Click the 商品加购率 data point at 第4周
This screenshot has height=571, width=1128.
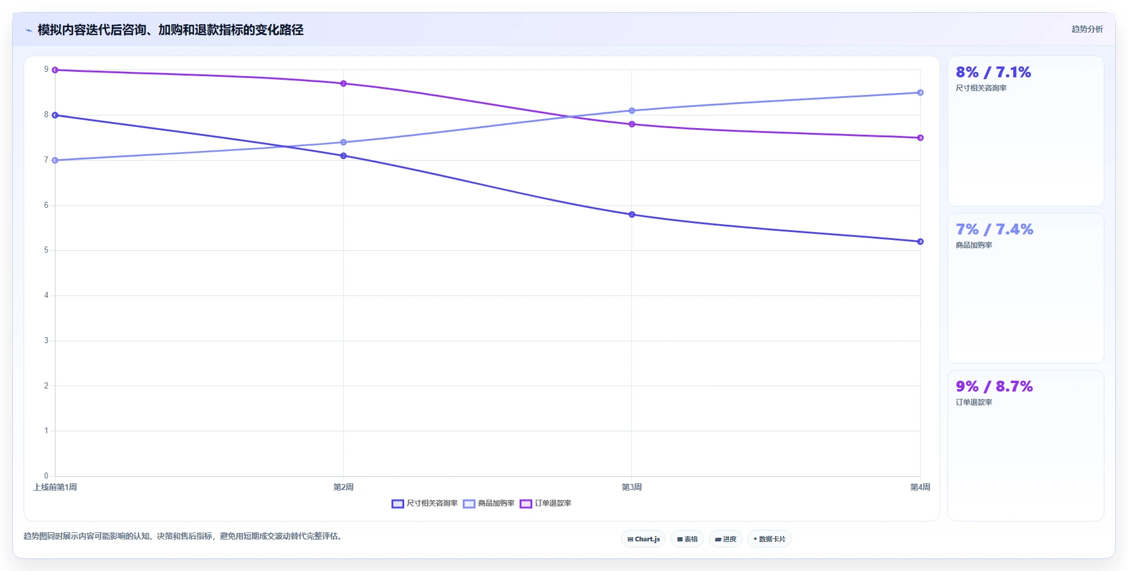point(920,92)
